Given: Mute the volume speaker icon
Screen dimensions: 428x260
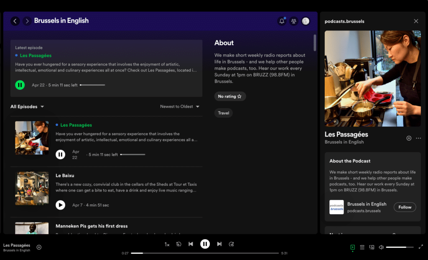Looking at the screenshot, I should point(381,247).
